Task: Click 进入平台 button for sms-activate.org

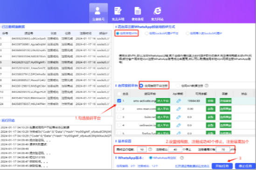Action: tap(163, 101)
